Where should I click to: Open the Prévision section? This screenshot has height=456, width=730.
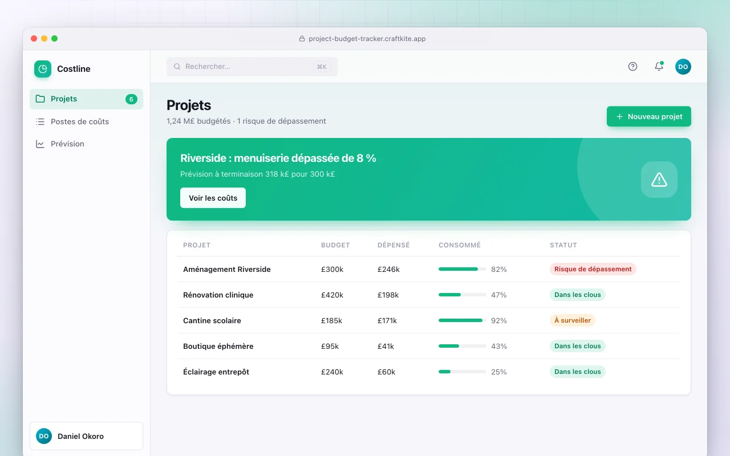click(86, 144)
